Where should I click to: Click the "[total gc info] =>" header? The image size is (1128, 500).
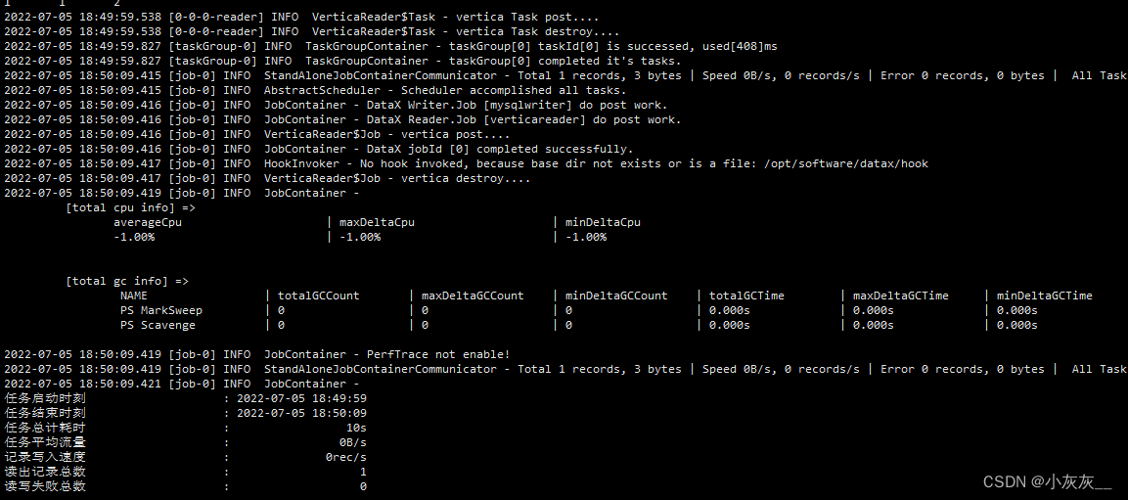coord(127,281)
